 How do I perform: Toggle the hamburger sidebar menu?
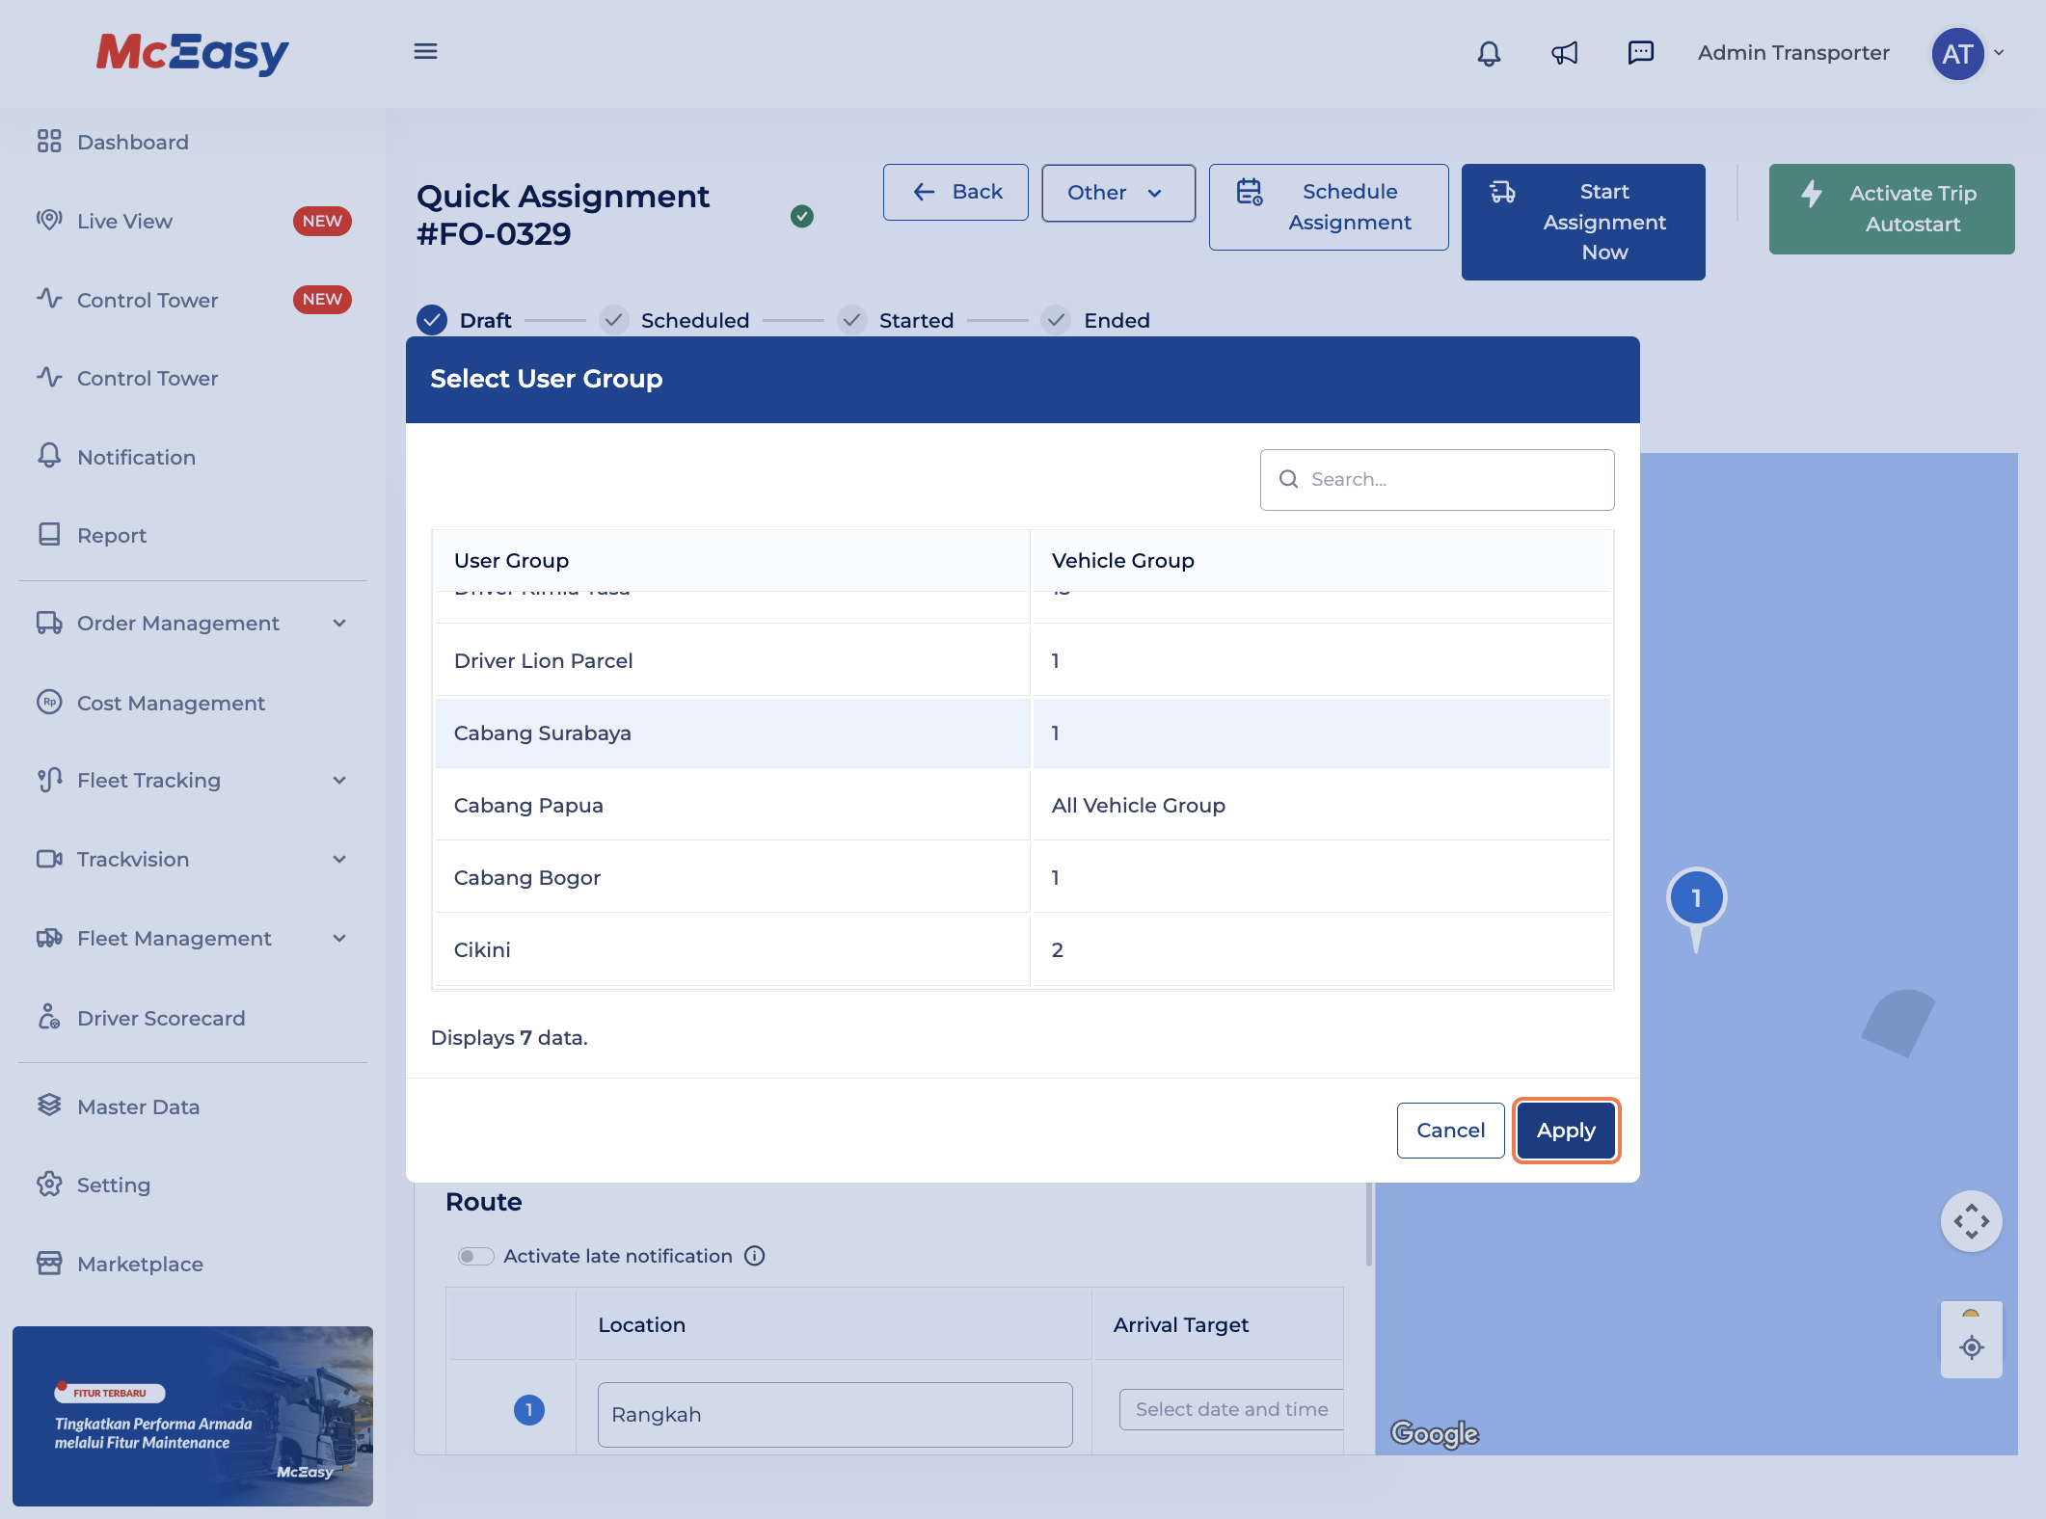425,52
